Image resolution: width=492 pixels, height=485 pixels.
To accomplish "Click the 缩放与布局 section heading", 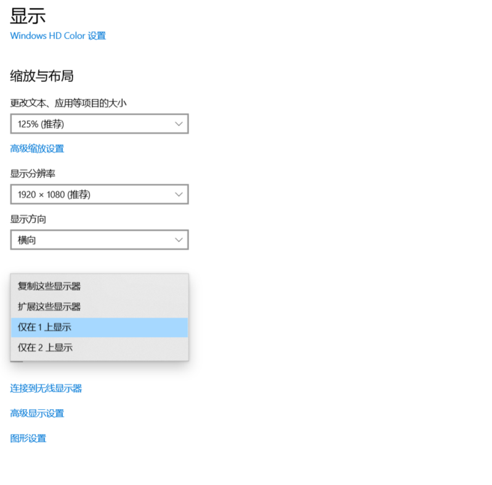I will coord(42,76).
